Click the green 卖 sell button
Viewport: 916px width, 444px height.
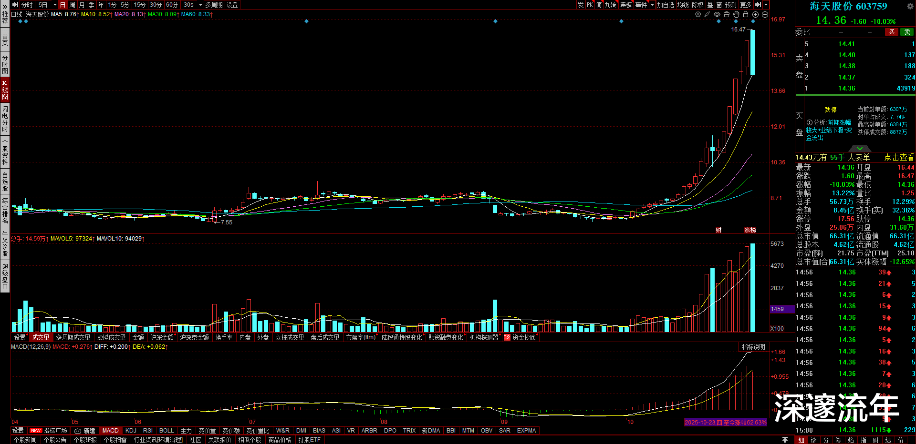click(x=907, y=32)
